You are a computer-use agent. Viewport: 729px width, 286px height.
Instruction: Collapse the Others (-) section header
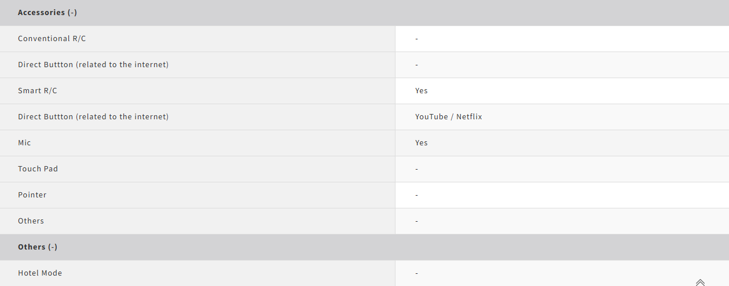pos(38,247)
